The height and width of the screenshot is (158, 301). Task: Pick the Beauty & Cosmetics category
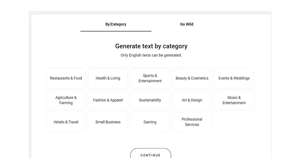pyautogui.click(x=192, y=78)
